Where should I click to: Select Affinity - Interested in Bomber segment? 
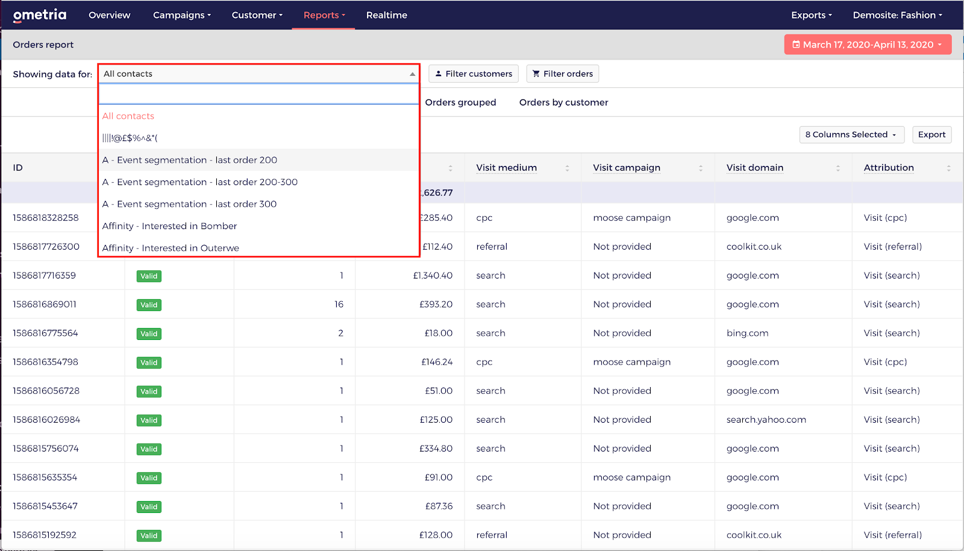(x=169, y=226)
